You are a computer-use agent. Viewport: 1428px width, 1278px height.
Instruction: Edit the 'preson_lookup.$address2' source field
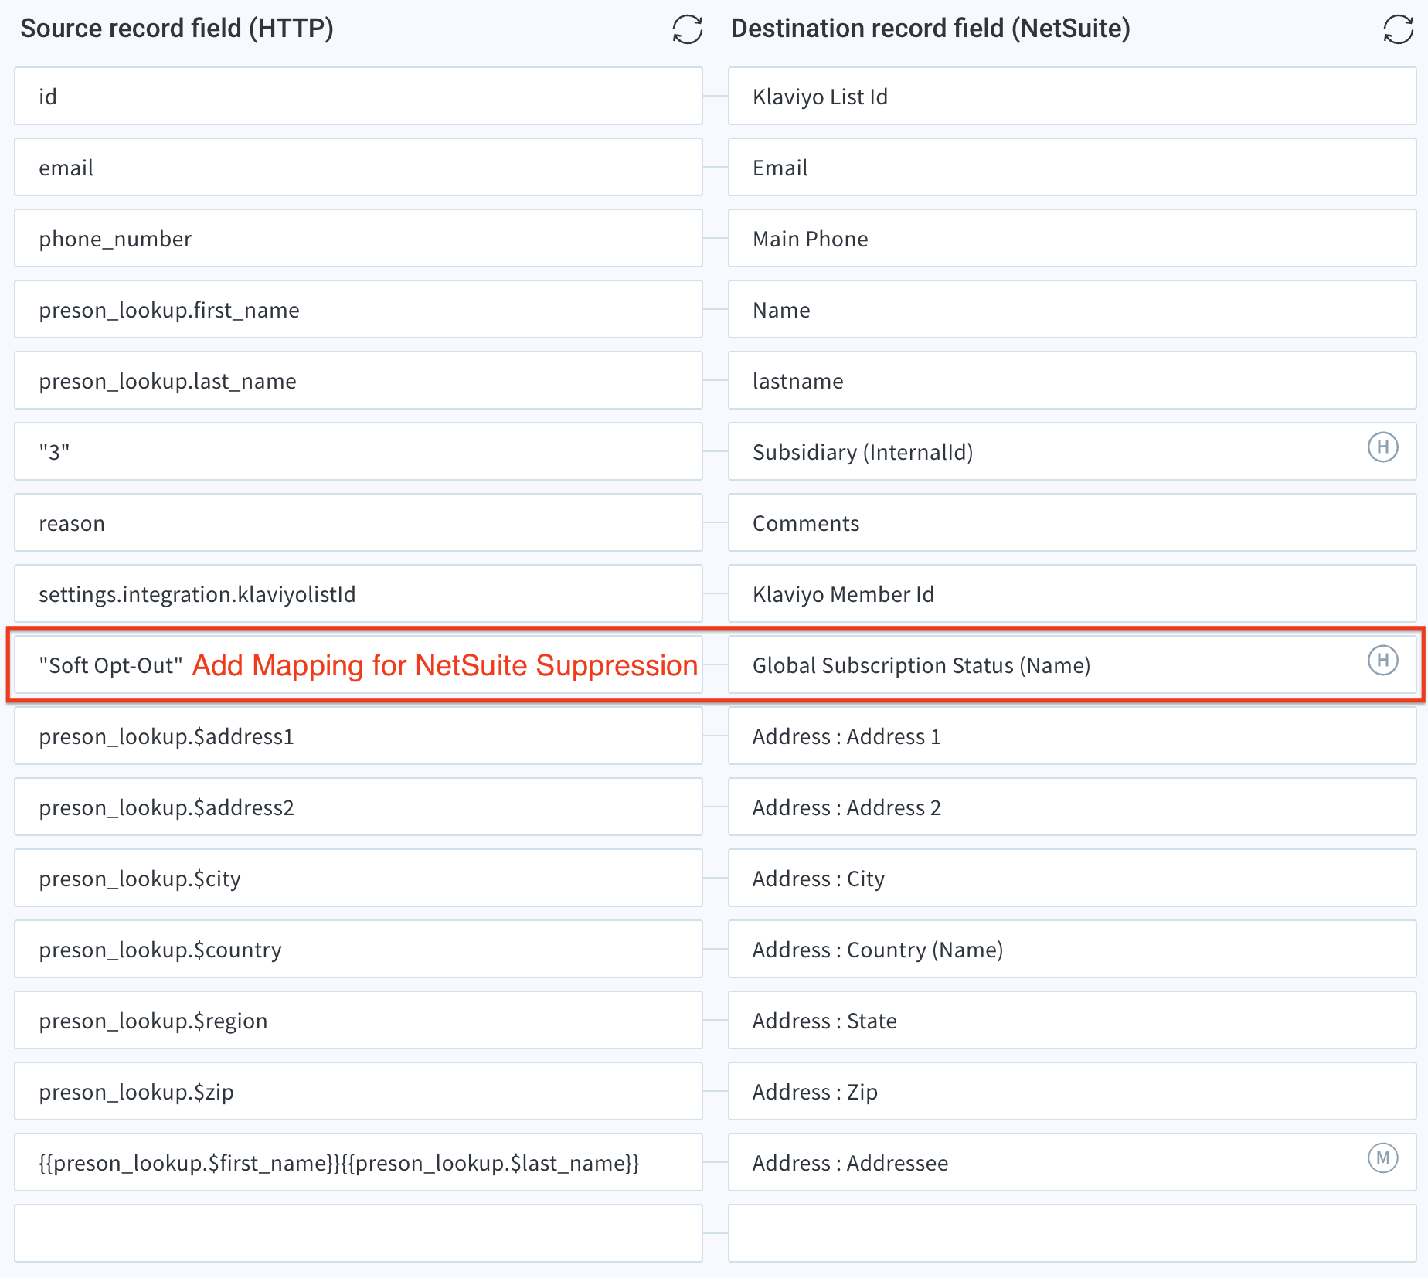coord(359,807)
